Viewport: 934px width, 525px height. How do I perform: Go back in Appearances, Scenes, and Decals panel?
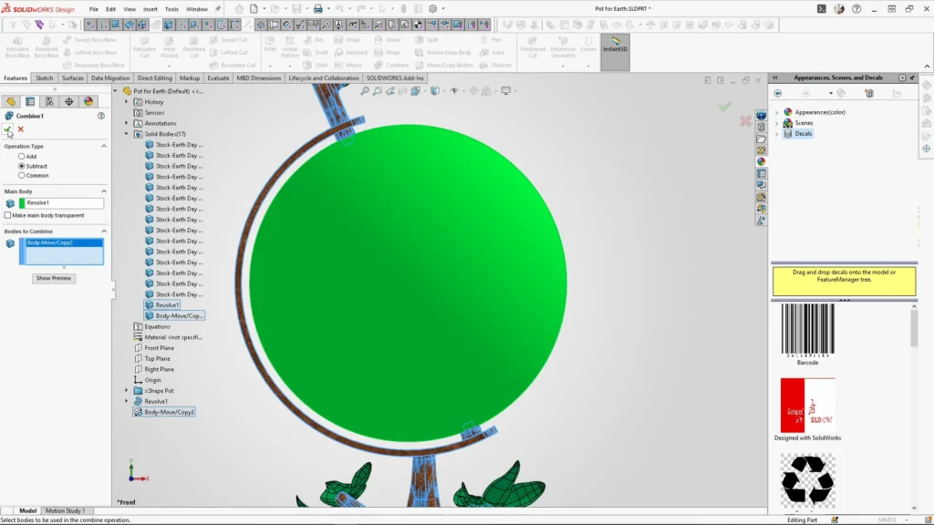778,94
